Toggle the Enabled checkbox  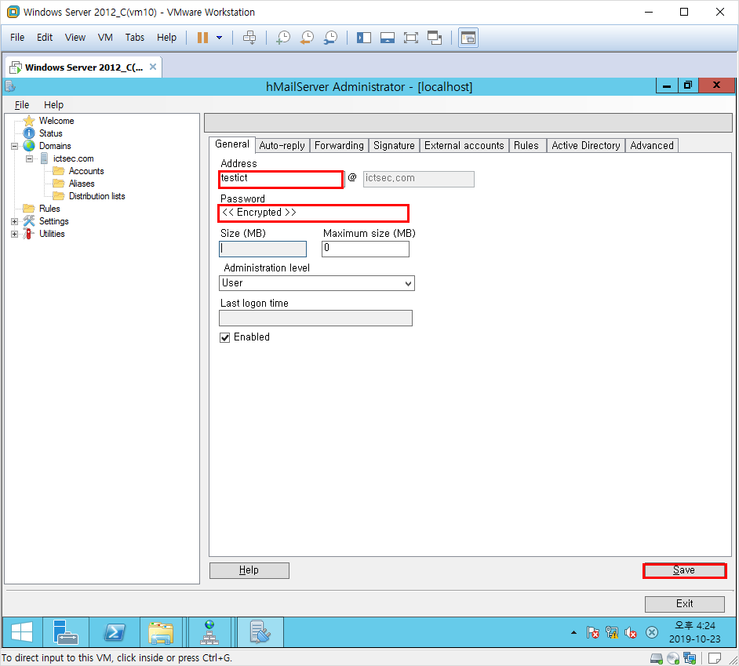tap(225, 337)
